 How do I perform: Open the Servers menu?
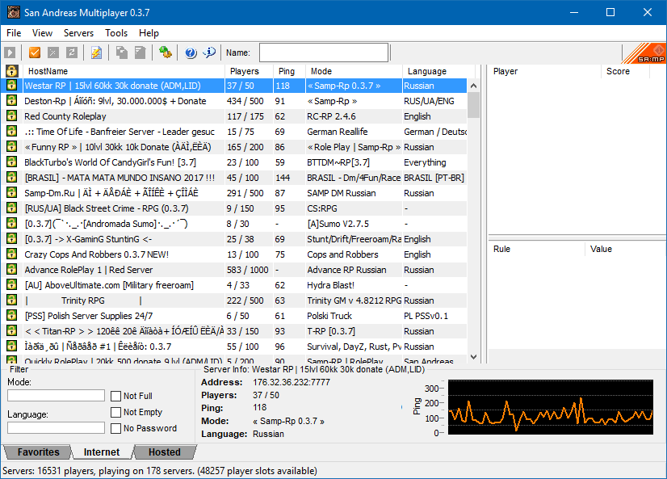(x=78, y=33)
